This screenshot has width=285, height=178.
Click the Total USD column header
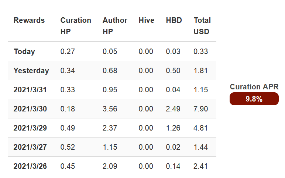[x=202, y=26]
